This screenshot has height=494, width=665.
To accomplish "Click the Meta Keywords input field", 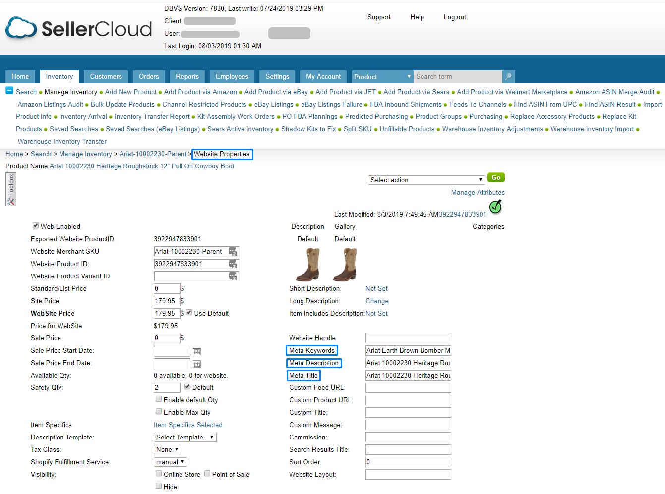I will tap(408, 350).
